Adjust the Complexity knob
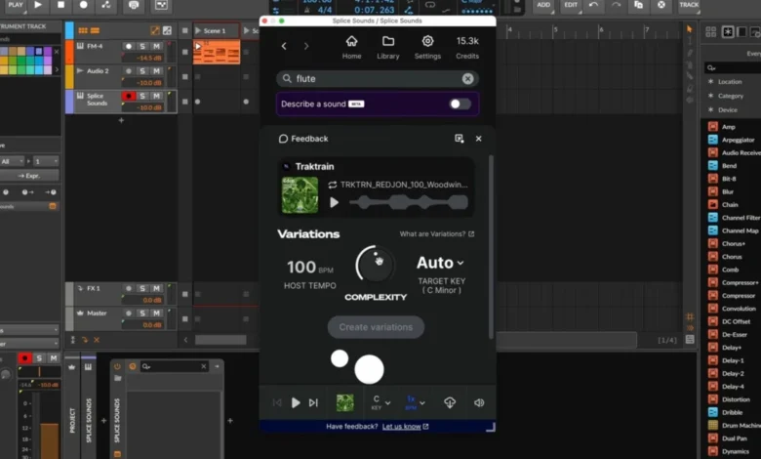761x459 pixels. click(376, 264)
